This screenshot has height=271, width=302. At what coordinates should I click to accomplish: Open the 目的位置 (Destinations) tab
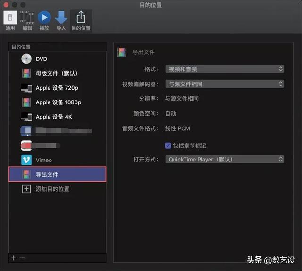81,21
